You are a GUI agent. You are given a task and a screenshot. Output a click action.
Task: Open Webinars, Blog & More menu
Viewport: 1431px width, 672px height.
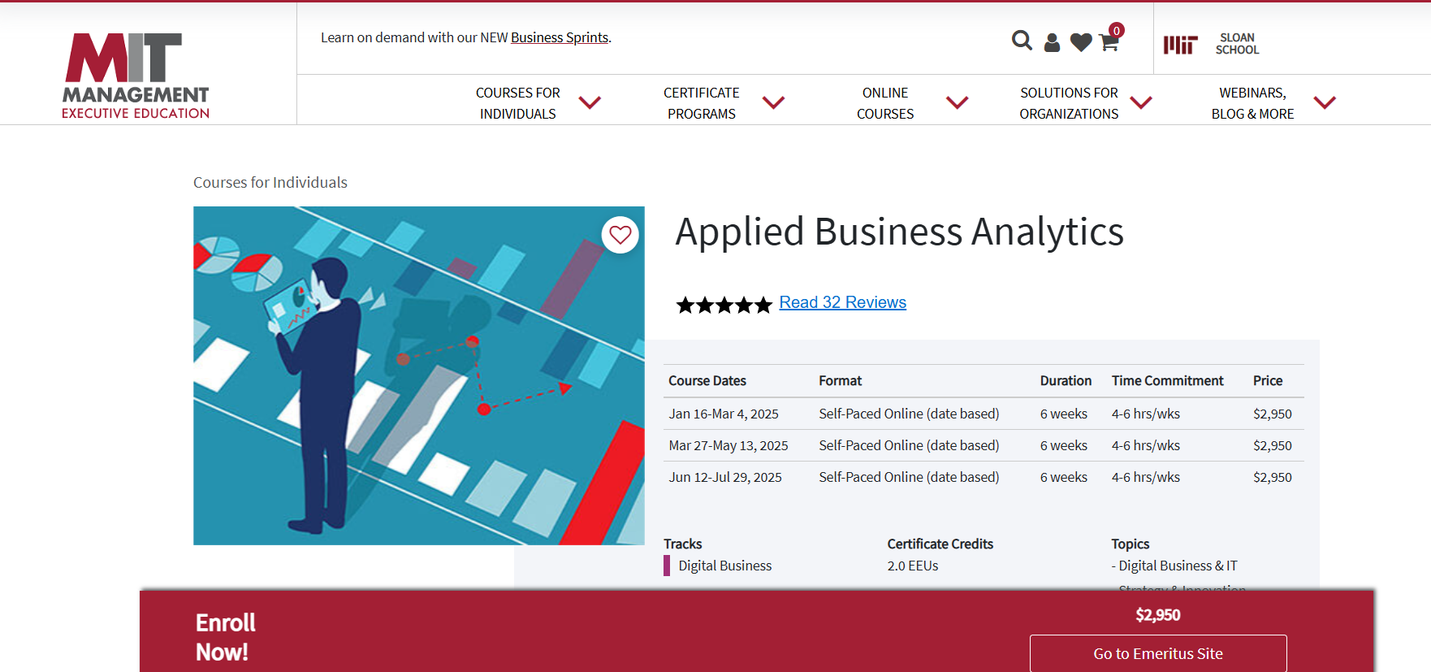(x=1252, y=103)
